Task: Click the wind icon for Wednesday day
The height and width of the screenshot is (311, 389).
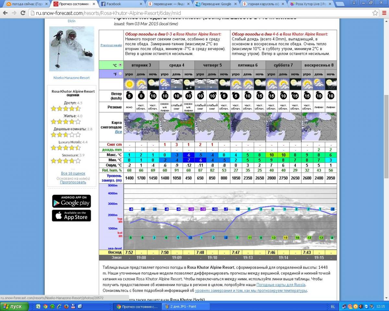Action: click(x=177, y=96)
